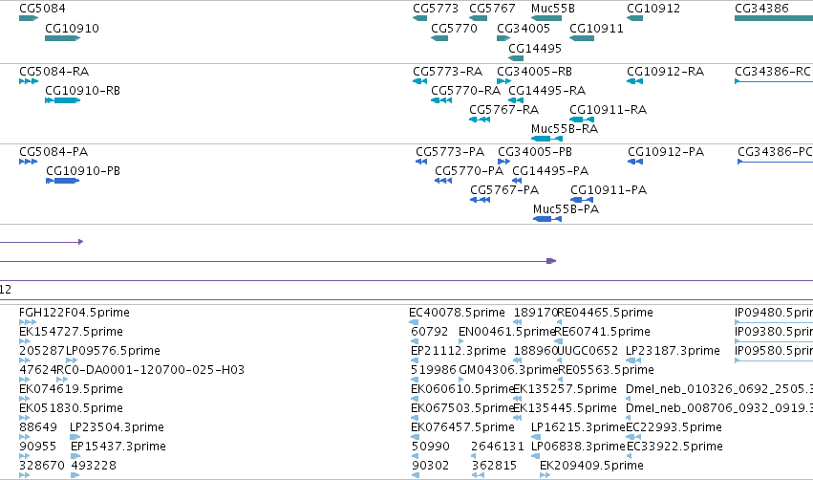813x480 pixels.
Task: Select the CG34005 gene label
Action: (524, 28)
